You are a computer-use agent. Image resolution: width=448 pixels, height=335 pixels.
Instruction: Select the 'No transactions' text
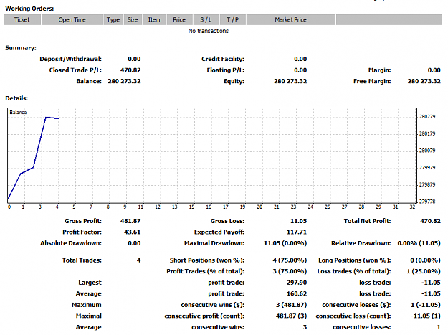tap(209, 31)
